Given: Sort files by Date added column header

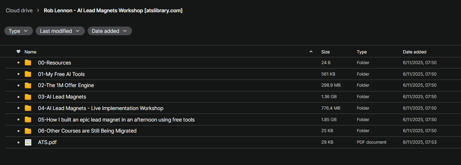Looking at the screenshot, I should tap(414, 52).
